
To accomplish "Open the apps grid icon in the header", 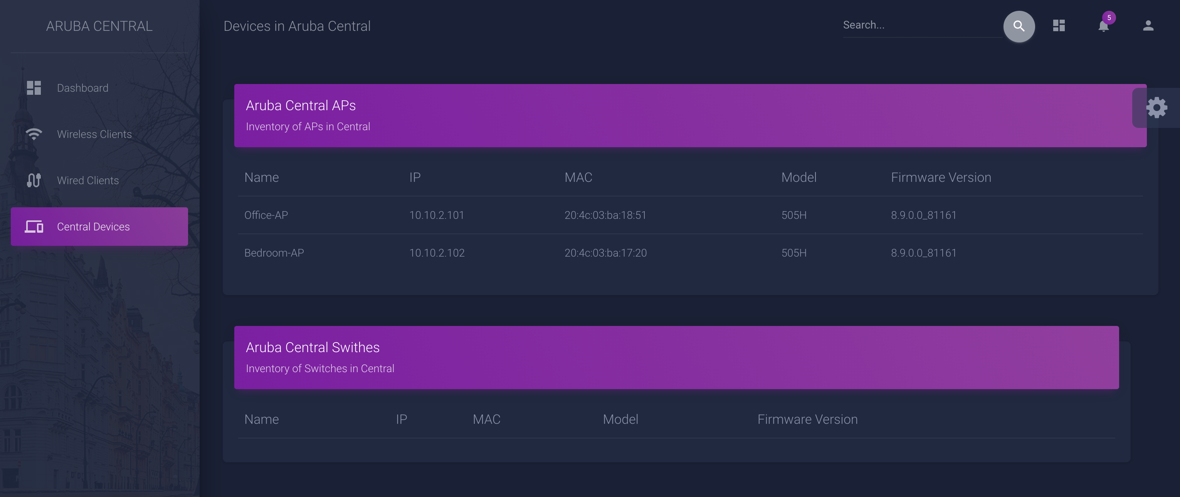I will point(1059,26).
